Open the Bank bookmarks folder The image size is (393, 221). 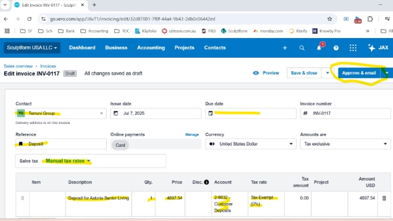(x=66, y=31)
